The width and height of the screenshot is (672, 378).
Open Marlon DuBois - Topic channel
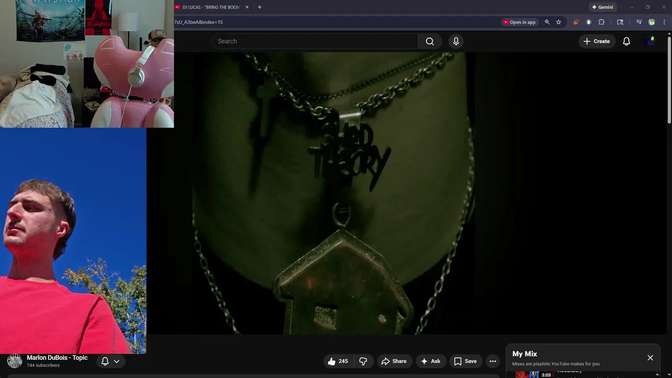[x=57, y=358]
